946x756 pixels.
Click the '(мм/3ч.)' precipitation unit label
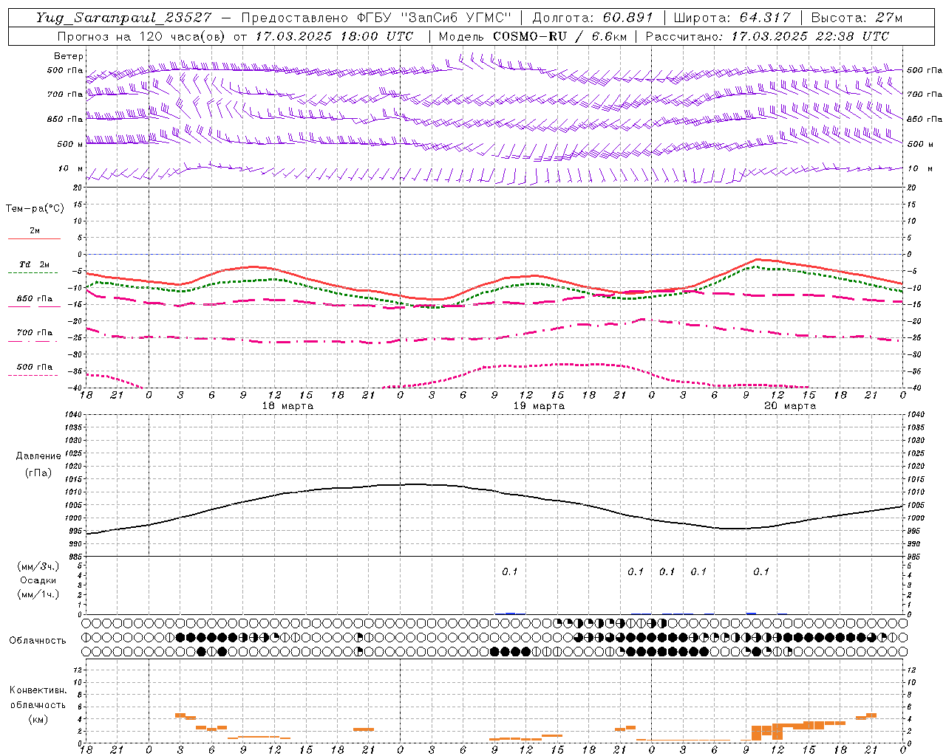pyautogui.click(x=38, y=566)
